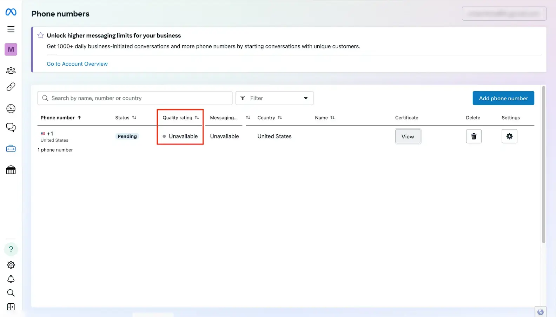Open the gauge dashboard icon in sidebar
Screen dimensions: 556x317
(x=11, y=109)
